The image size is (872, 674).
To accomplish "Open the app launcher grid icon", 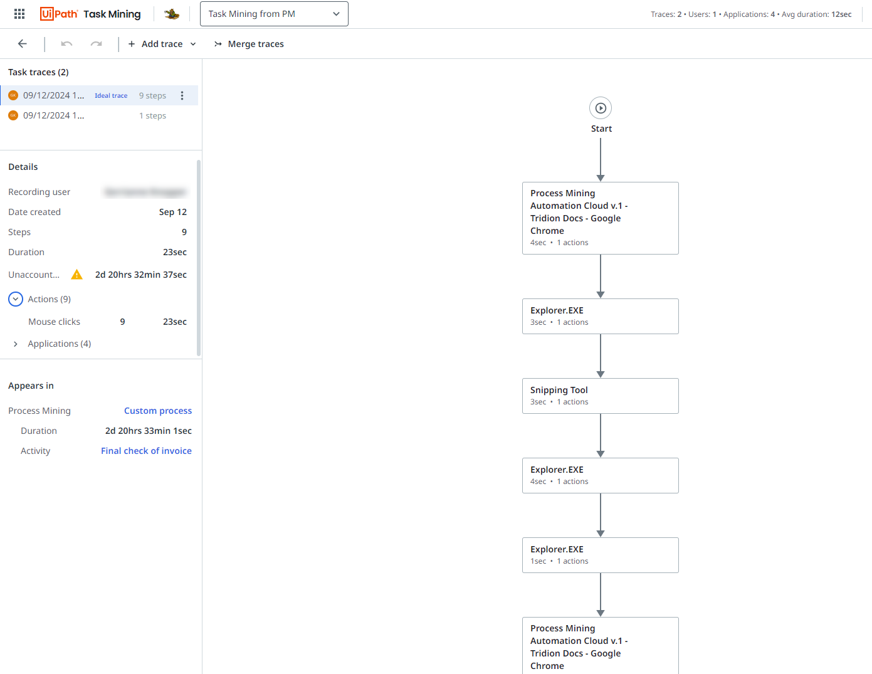I will (19, 14).
